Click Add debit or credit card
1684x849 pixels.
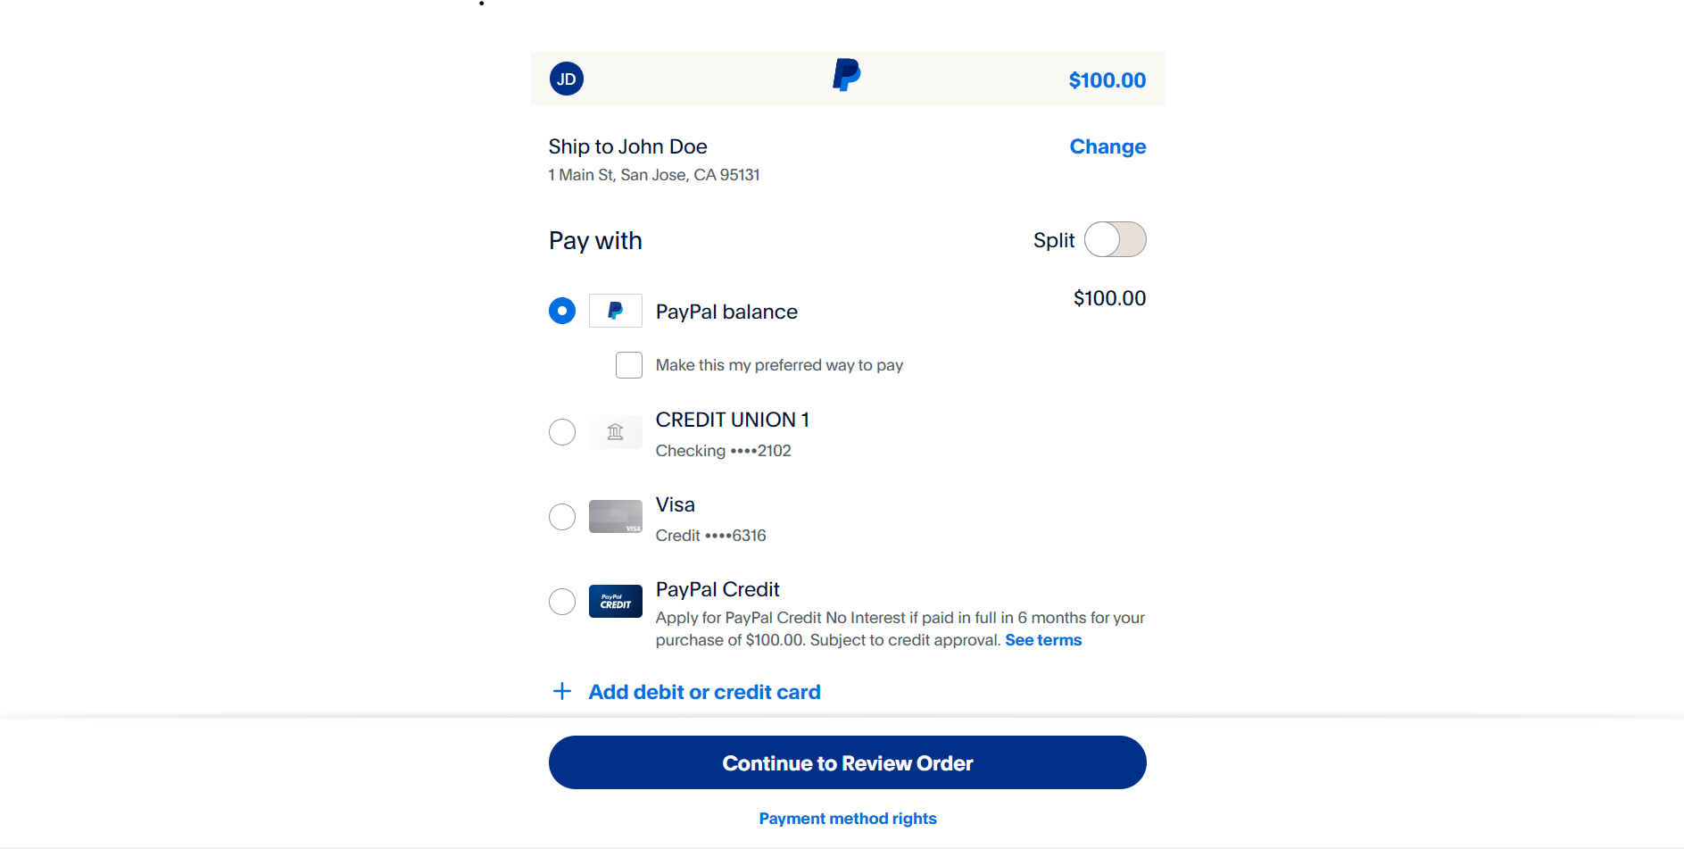tap(704, 692)
